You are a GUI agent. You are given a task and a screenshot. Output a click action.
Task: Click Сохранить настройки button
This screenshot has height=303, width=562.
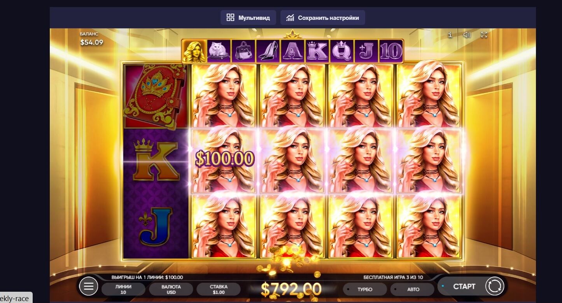[322, 18]
